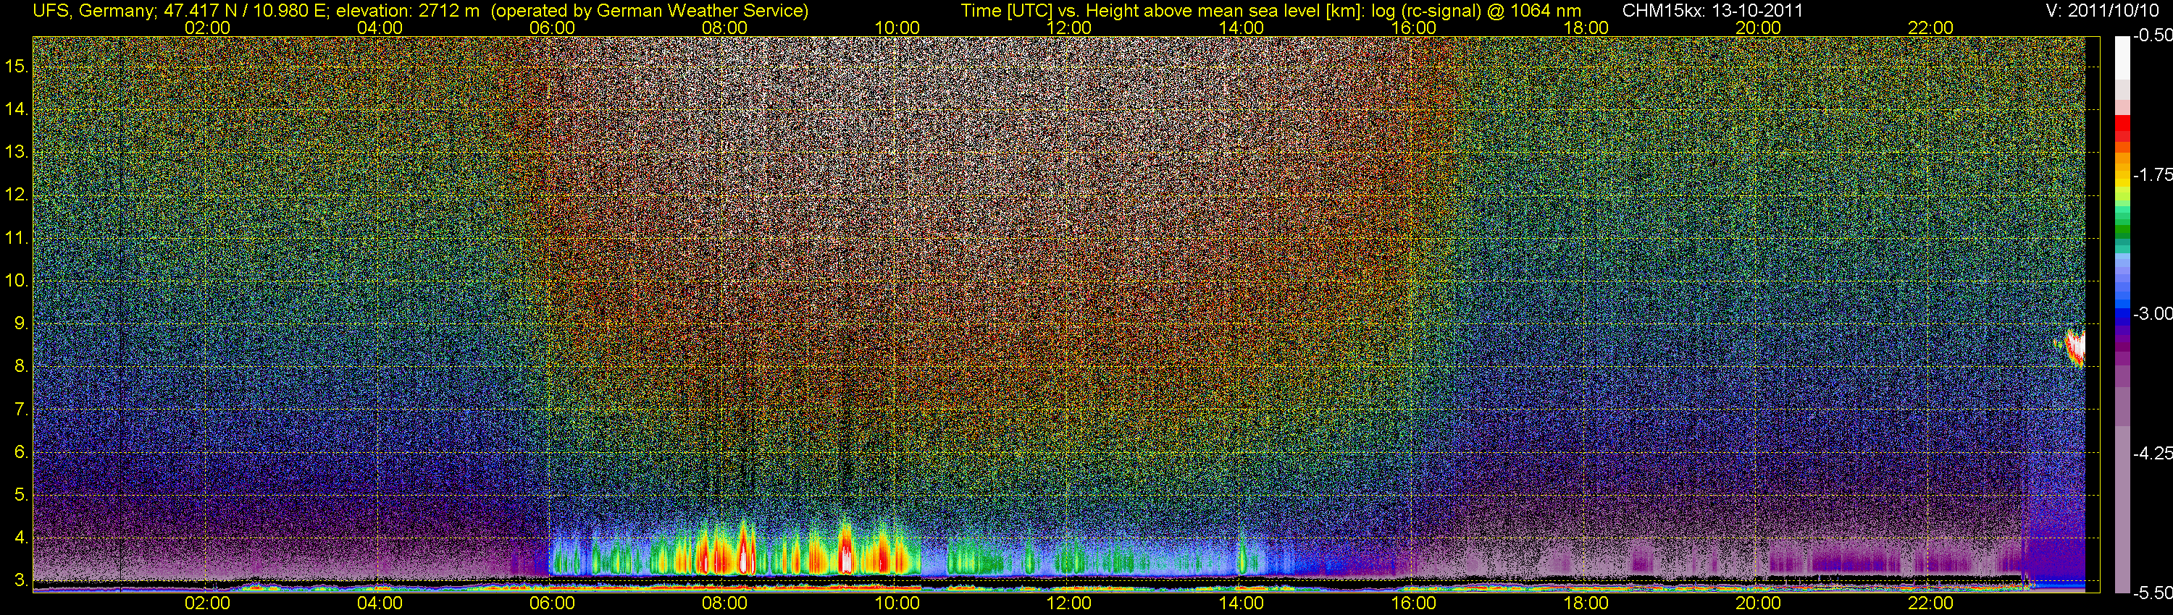
Task: Click the 02:00 label on the top time axis
Action: [207, 27]
